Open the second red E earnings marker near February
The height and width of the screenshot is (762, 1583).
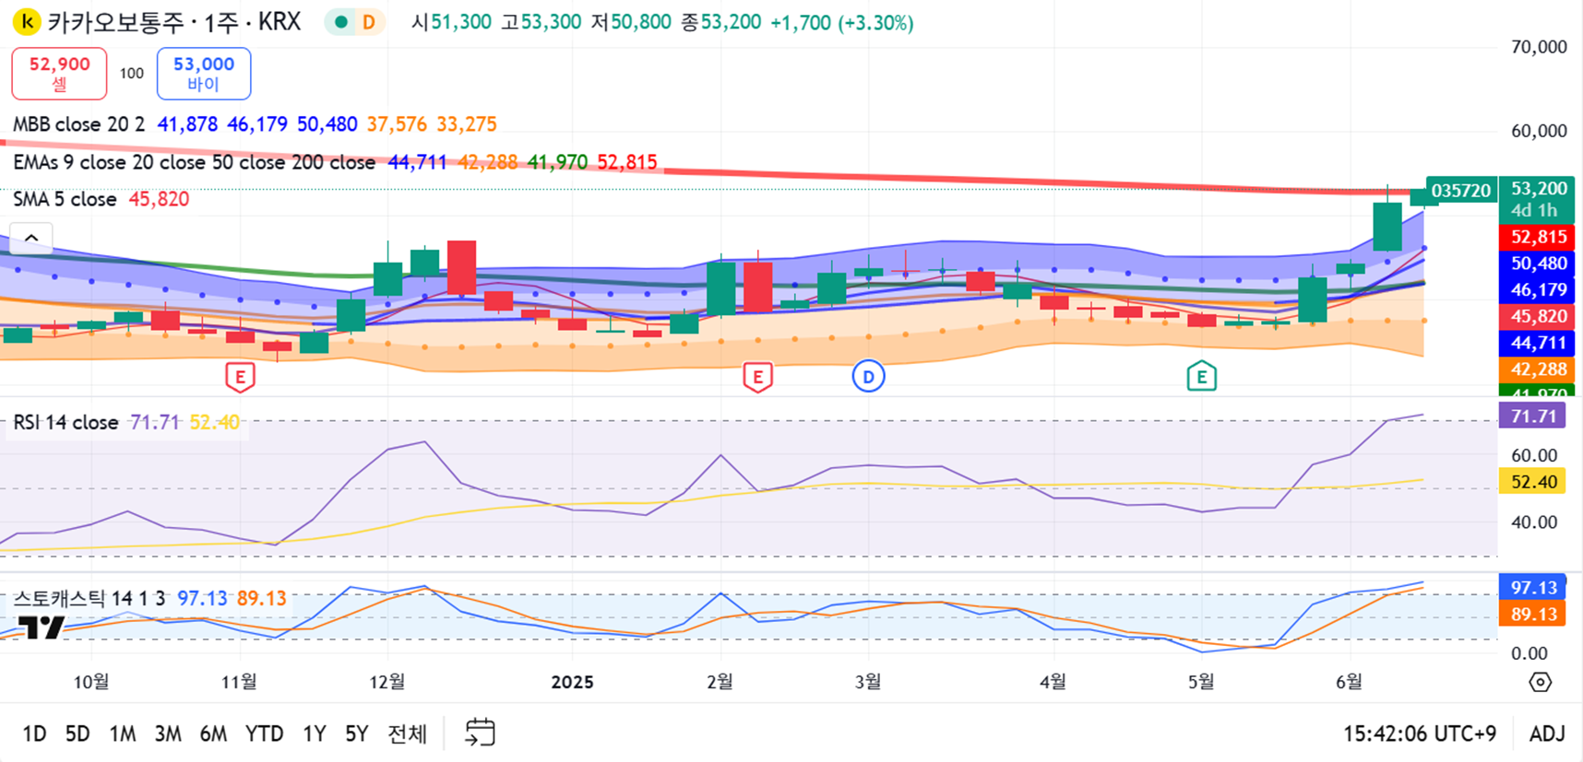(x=757, y=377)
